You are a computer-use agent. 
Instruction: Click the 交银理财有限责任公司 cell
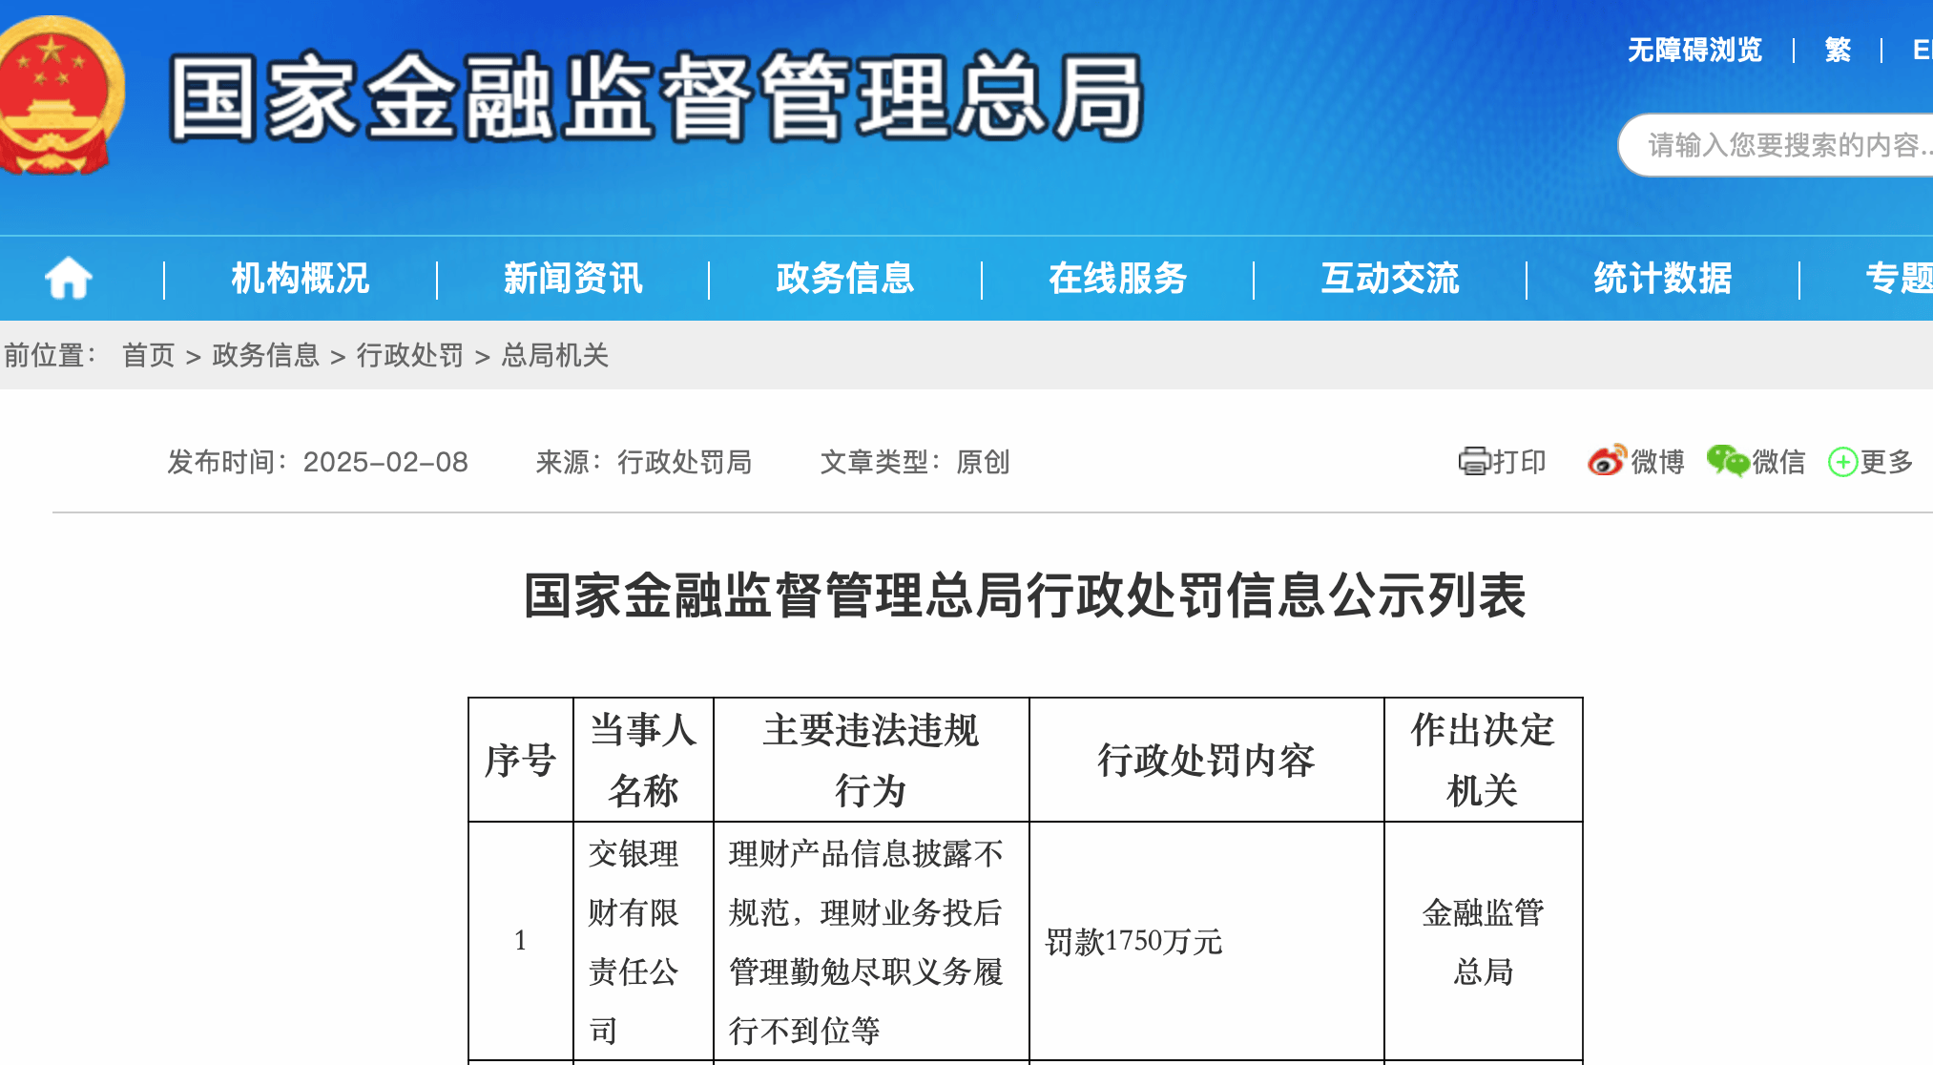pos(643,941)
